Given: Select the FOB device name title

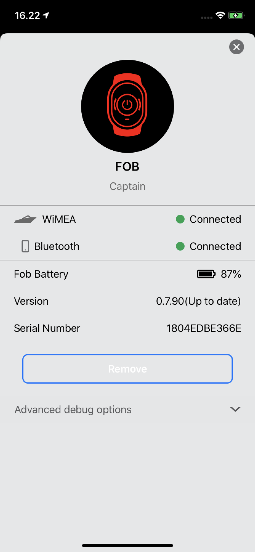Looking at the screenshot, I should click(127, 166).
